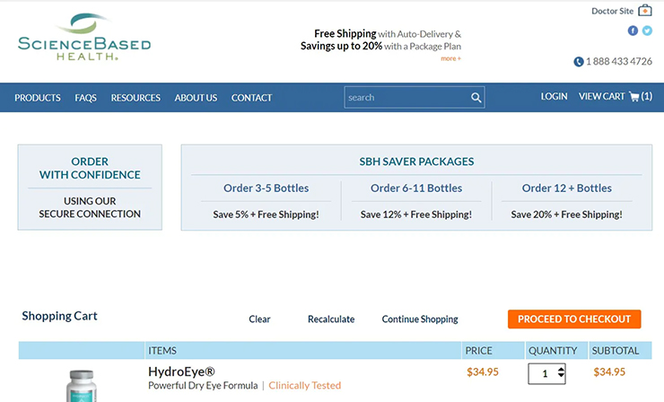Open the FAQs menu item

click(x=86, y=98)
